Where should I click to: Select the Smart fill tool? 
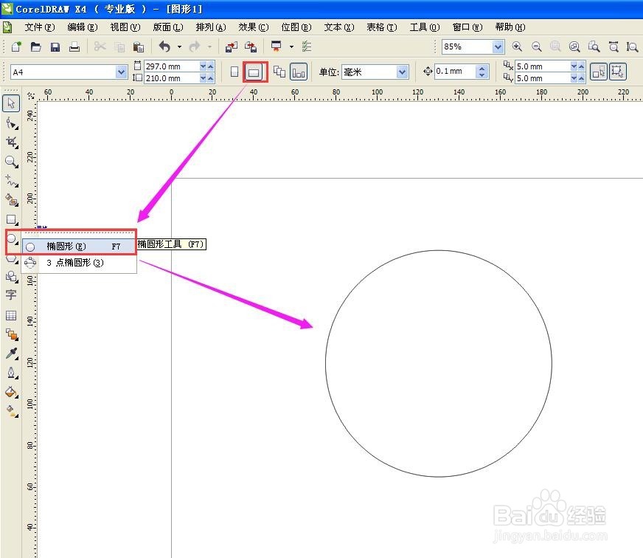[12, 200]
